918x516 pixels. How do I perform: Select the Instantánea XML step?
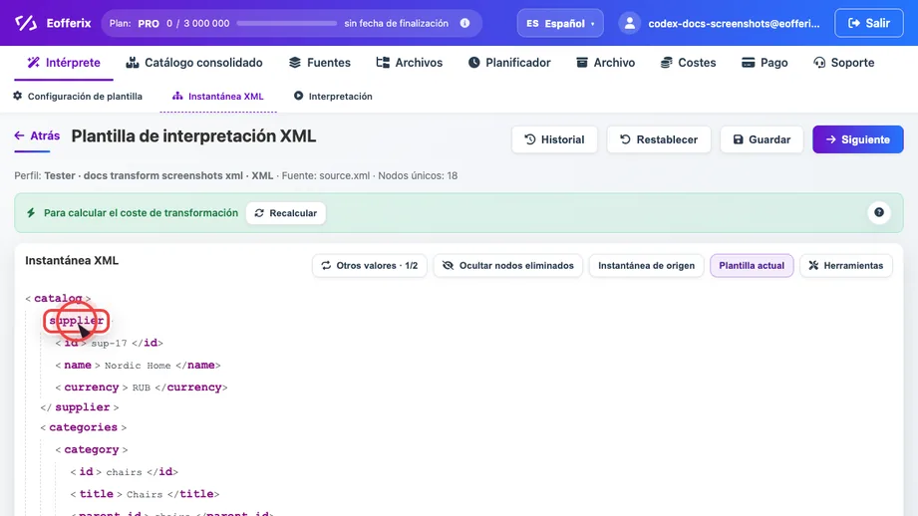pyautogui.click(x=218, y=96)
